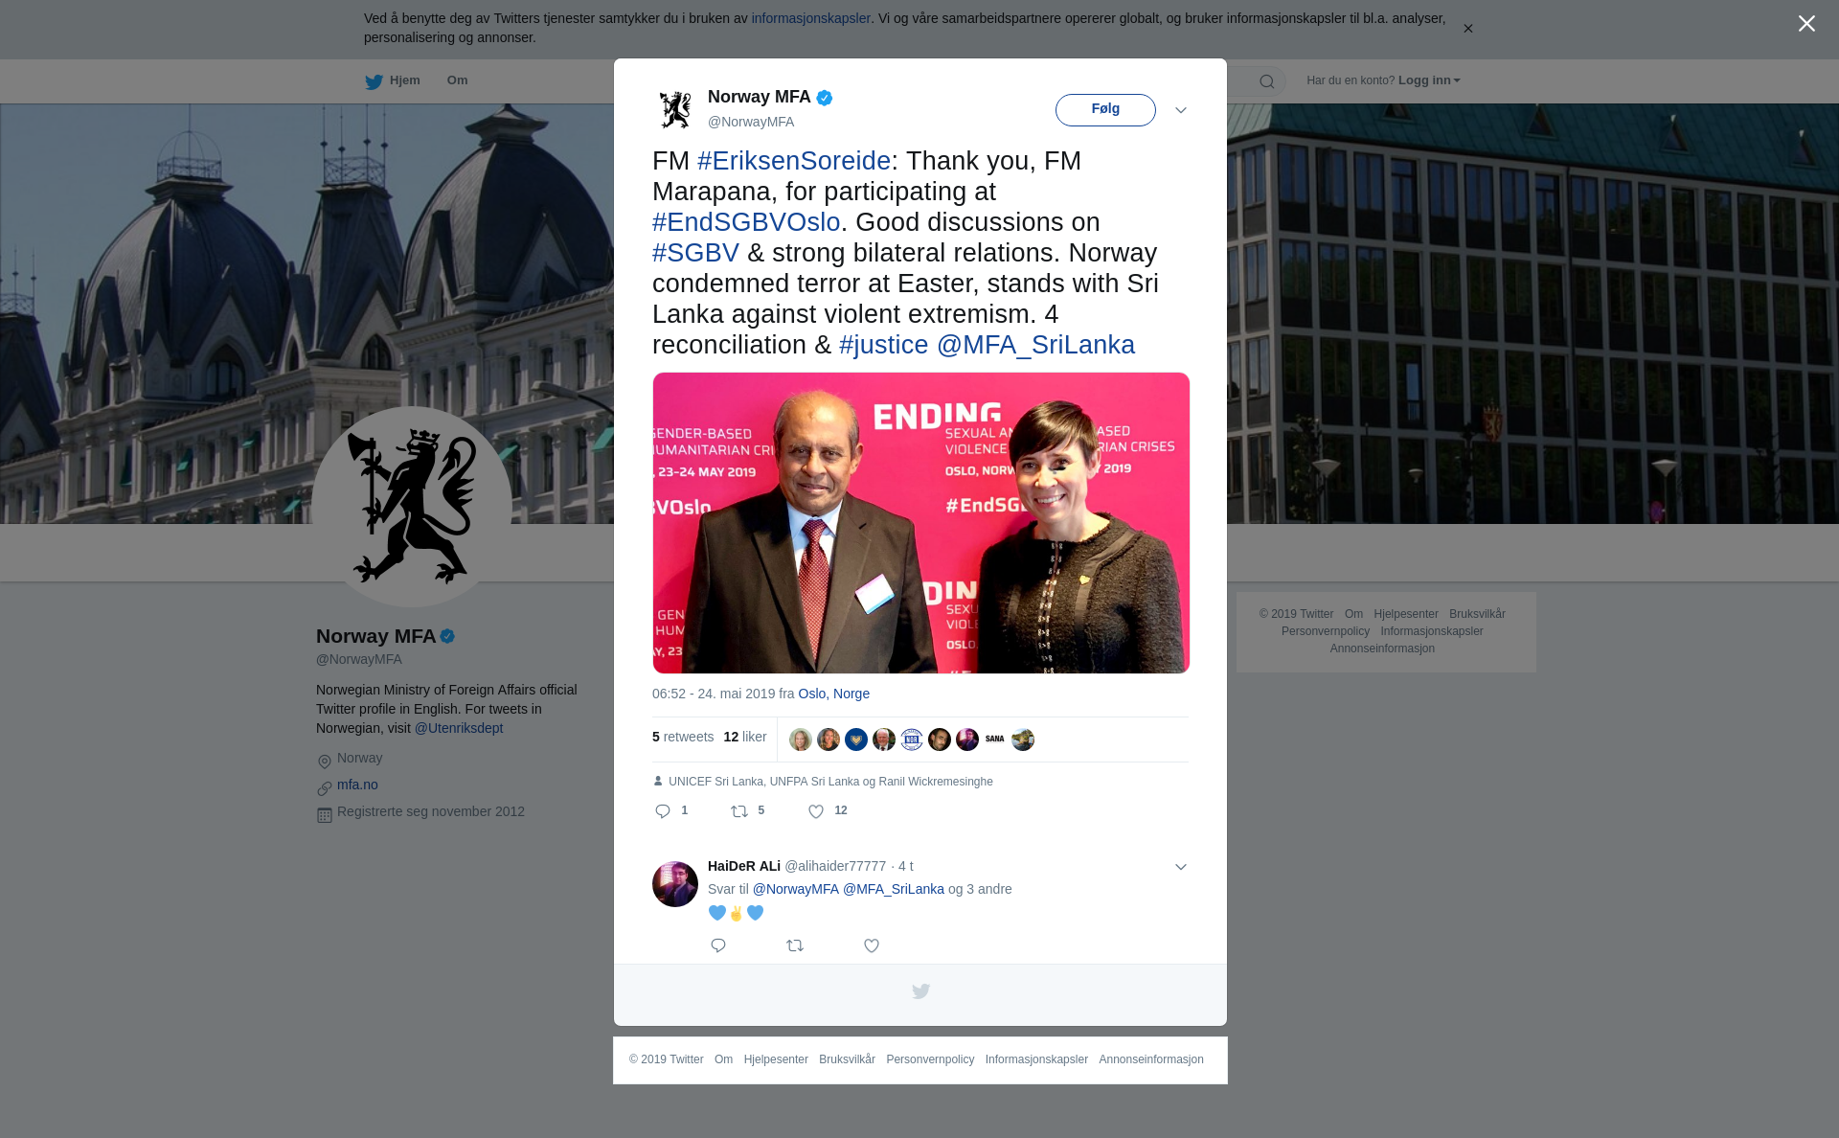Like the Norway MFA tweet via the heart icon
This screenshot has width=1839, height=1138.
(x=816, y=811)
